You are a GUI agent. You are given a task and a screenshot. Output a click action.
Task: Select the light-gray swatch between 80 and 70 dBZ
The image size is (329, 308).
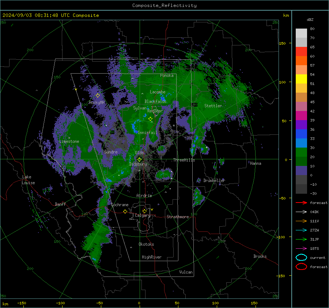301,33
